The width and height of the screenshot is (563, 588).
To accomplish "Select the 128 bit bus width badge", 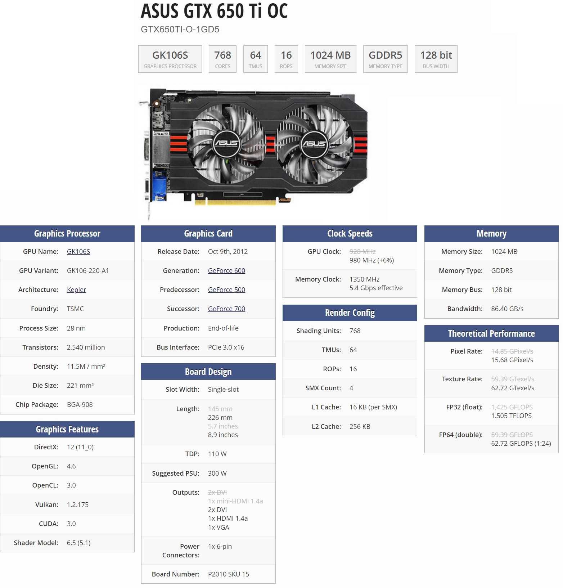I will click(x=436, y=59).
